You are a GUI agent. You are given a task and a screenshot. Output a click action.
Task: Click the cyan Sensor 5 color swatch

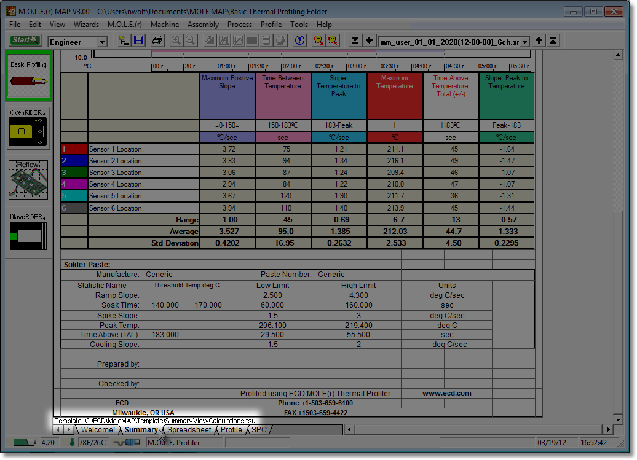74,197
